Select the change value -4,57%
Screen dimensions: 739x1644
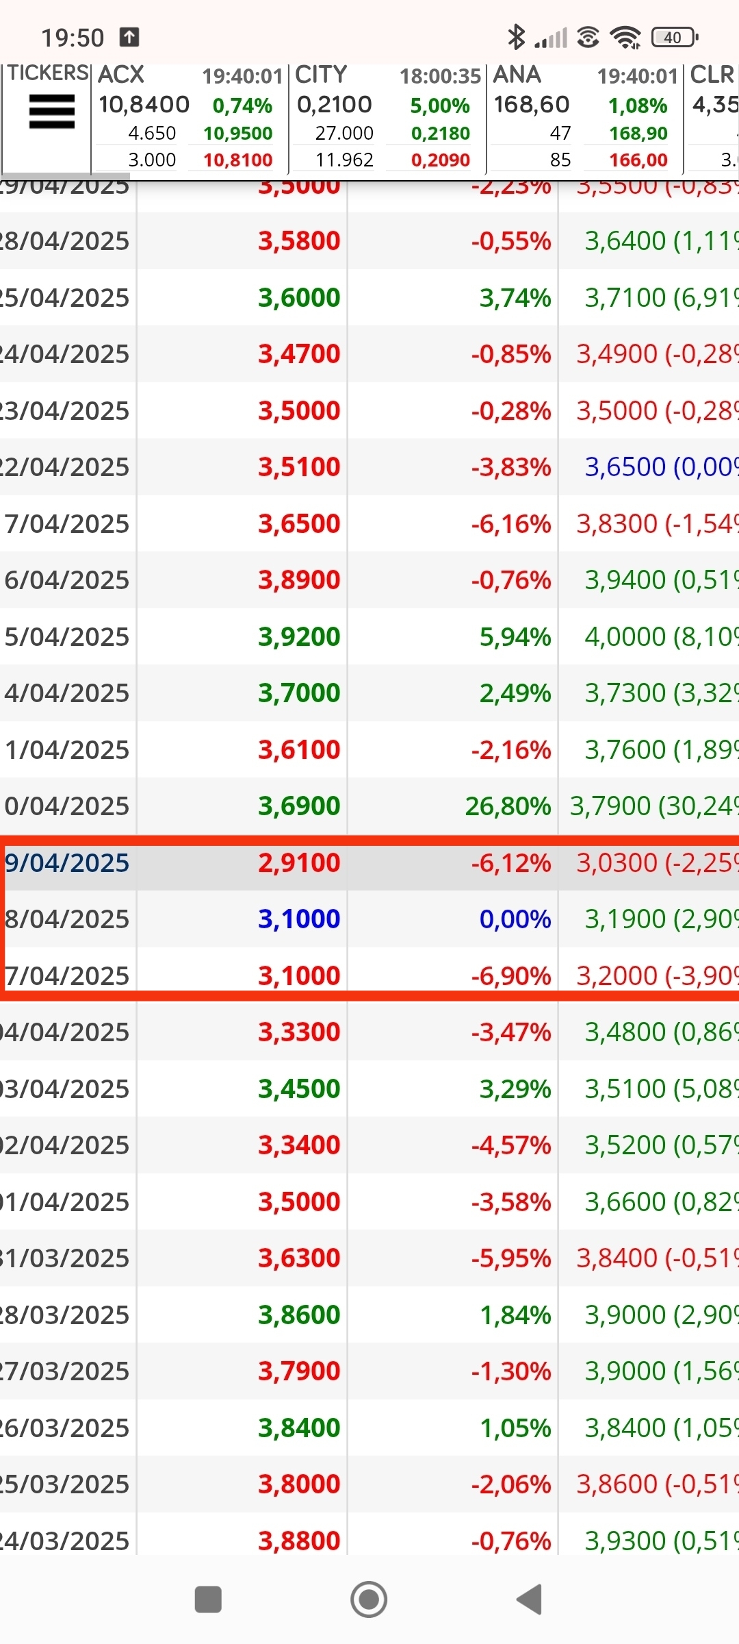coord(511,1145)
